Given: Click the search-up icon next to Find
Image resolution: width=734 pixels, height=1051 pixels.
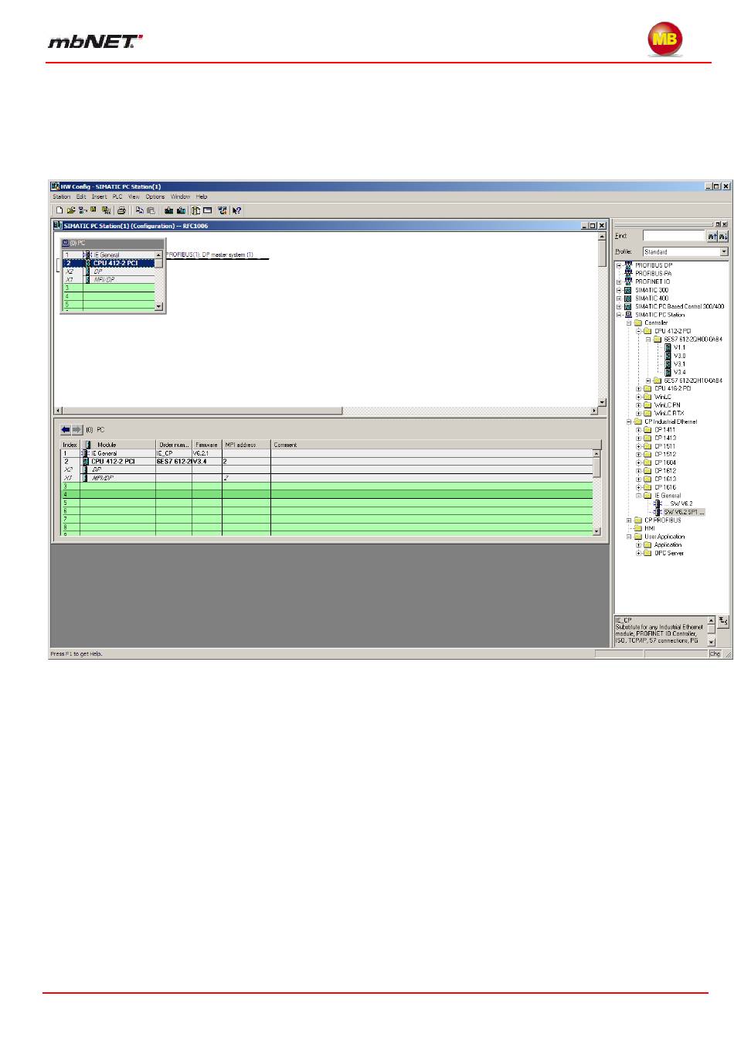Looking at the screenshot, I should click(x=712, y=236).
